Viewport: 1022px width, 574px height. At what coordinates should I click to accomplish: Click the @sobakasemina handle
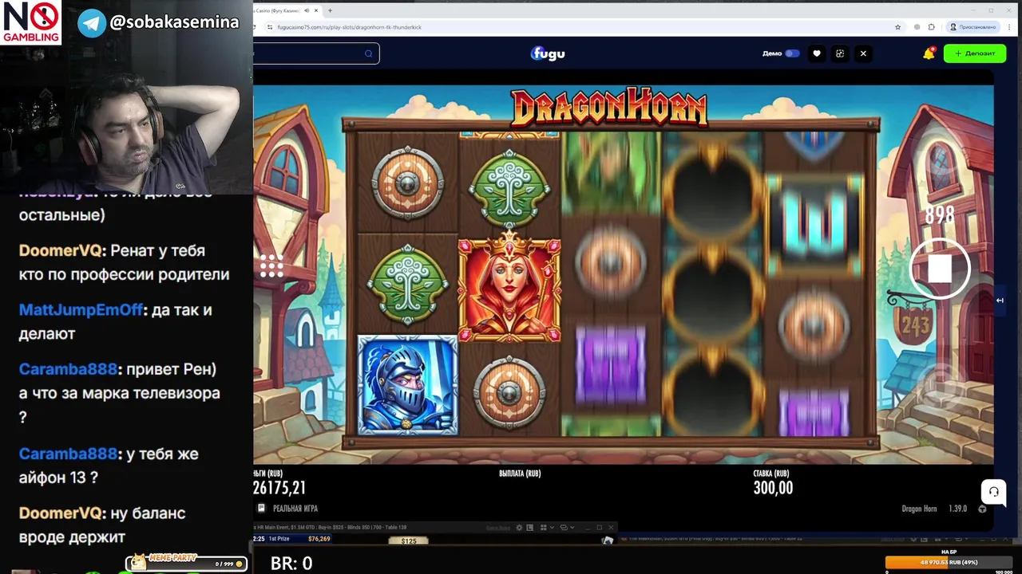point(174,22)
